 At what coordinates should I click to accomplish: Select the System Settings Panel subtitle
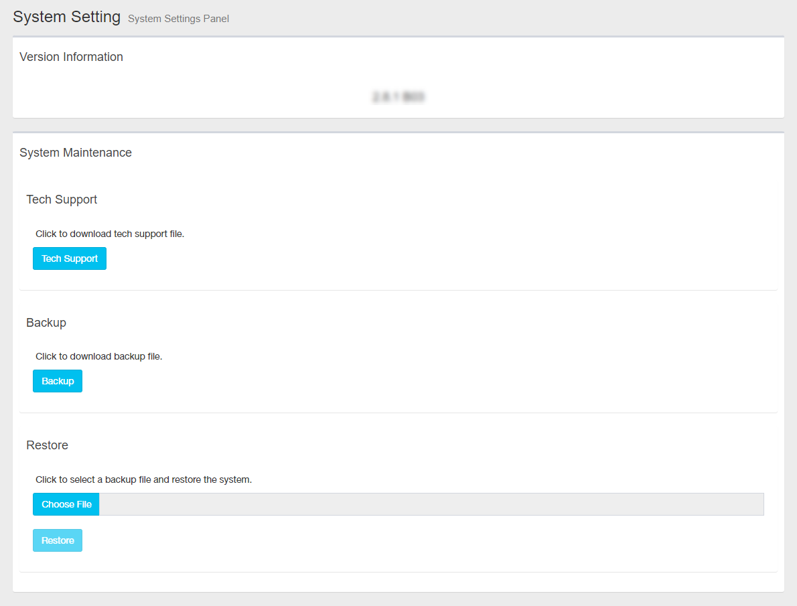(x=178, y=19)
